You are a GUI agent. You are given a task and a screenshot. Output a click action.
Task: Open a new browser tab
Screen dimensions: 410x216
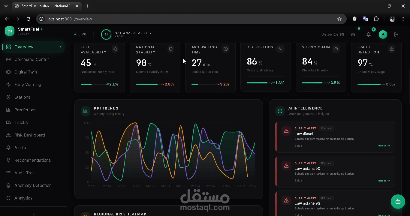88,6
